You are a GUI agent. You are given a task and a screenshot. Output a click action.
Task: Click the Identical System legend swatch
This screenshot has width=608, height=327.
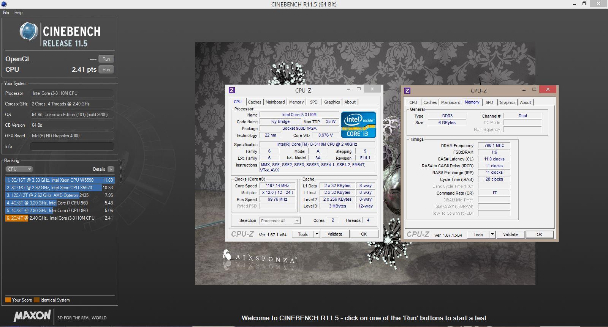(x=36, y=300)
